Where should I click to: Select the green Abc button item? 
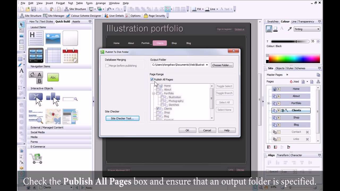point(53,77)
